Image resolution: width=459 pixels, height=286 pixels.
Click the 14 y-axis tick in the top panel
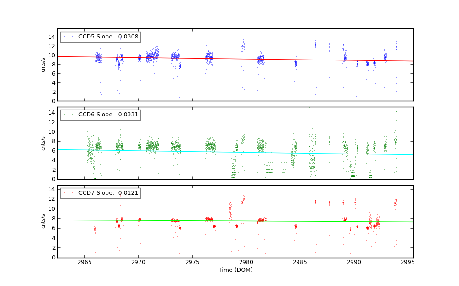[51, 37]
